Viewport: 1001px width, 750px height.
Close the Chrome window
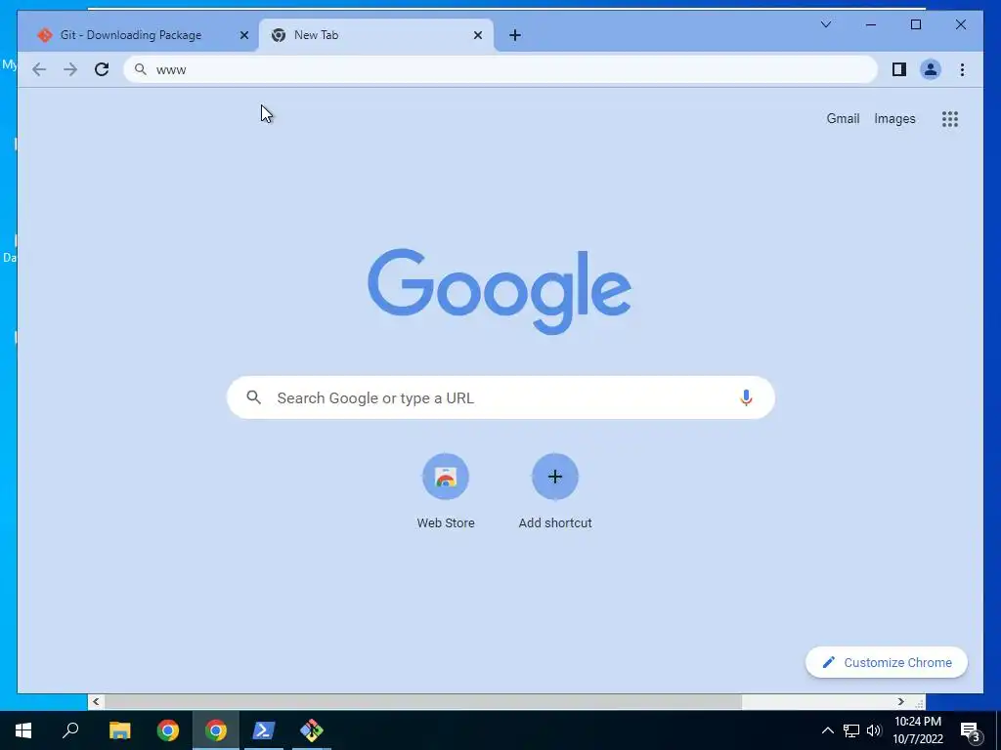tap(960, 24)
